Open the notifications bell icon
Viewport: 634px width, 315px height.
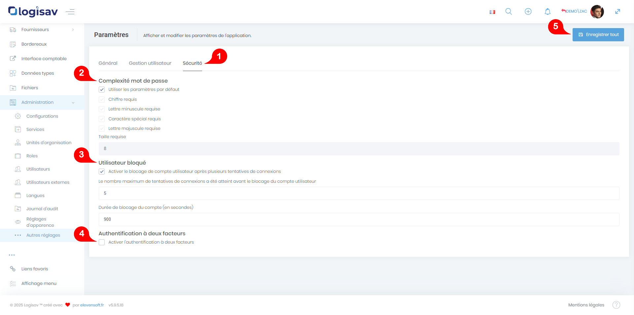tap(547, 12)
